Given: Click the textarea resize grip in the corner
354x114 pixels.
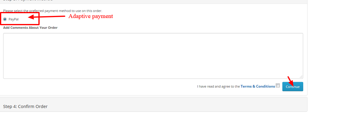Looking at the screenshot, I should click(301, 76).
